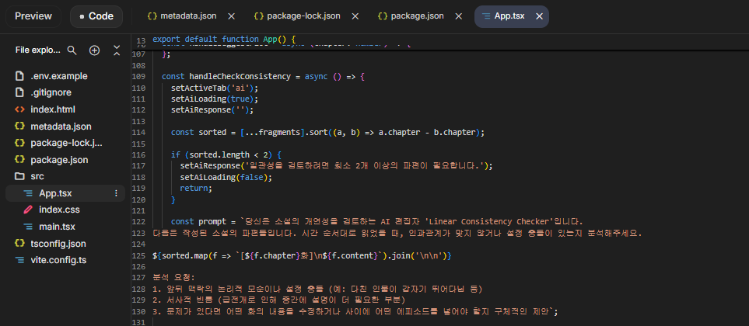Screen dimensions: 749x326
Task: Click line number 131 in gutter
Action: click(x=138, y=322)
